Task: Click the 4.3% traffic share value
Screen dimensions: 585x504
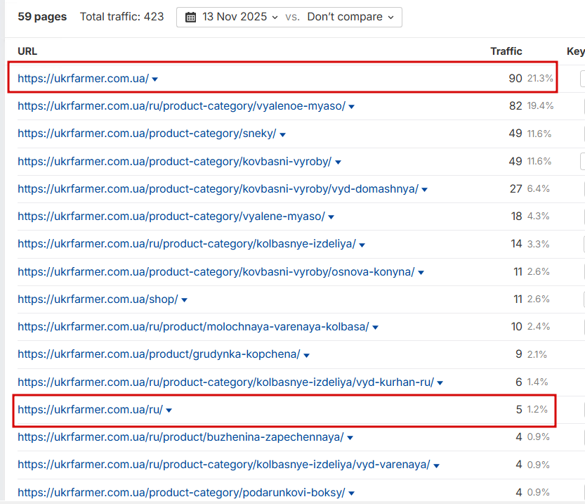Action: click(538, 217)
